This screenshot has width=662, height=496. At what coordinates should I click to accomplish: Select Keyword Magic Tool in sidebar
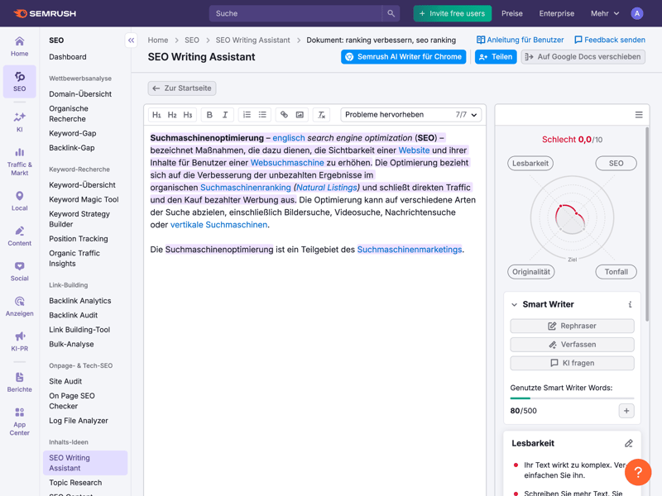pos(84,199)
